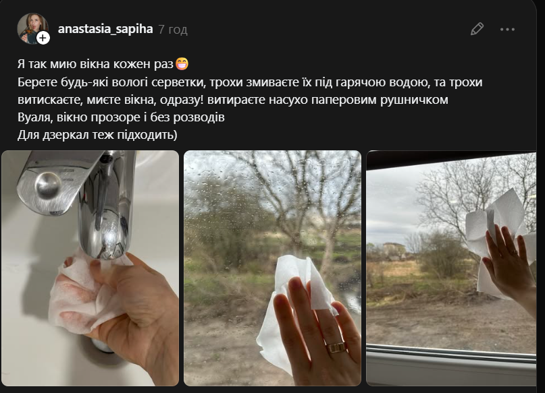The height and width of the screenshot is (393, 545).
Task: Open the anastasia_sapiha username link
Action: pos(105,29)
